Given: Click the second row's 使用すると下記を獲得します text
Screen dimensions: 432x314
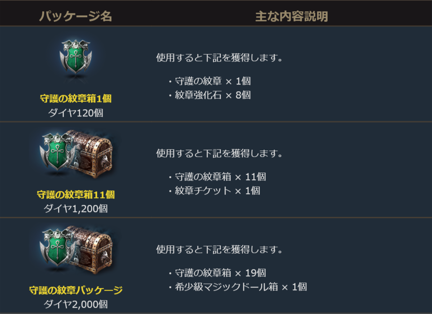Looking at the screenshot, I should coord(219,153).
